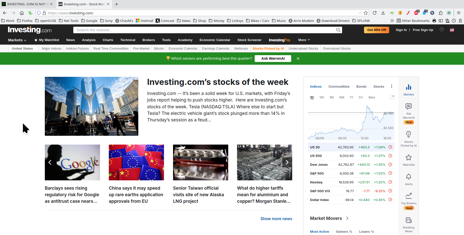Viewport: 464px width, 235px height.
Task: Go to previous news with left carousel arrow
Action: tap(50, 162)
